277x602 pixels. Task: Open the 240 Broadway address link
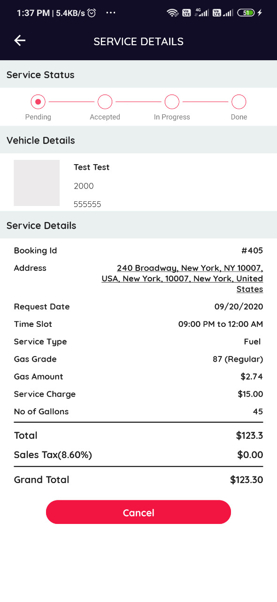click(x=182, y=278)
